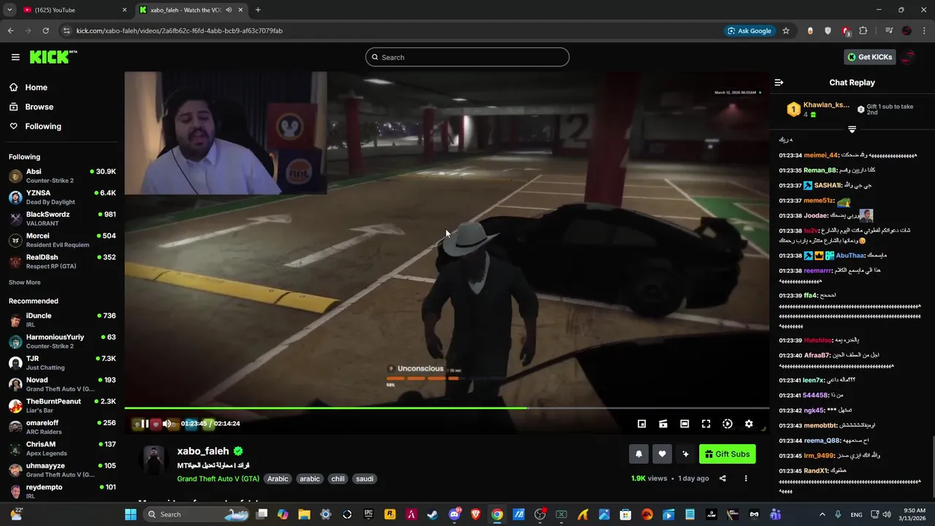
Task: Open TheBurntPeanut recommended channel
Action: 62,405
